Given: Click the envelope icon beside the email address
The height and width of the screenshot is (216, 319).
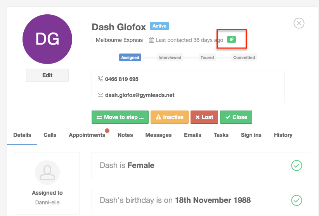Looking at the screenshot, I should [x=101, y=95].
